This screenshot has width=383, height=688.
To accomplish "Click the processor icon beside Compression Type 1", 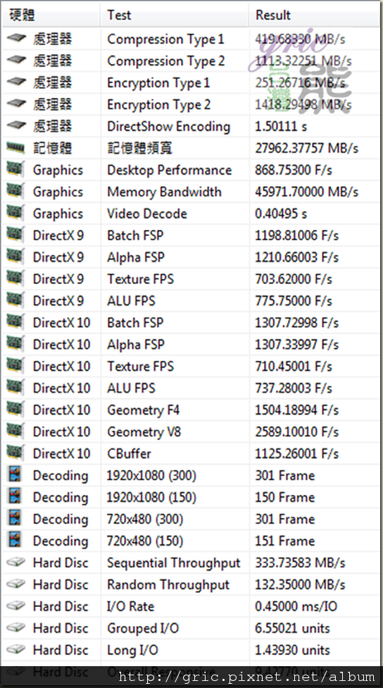I will point(17,39).
